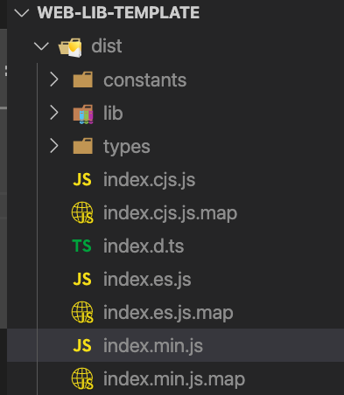Screen dimensions: 344x395
Task: Open the index.cjs.js.map file
Action: 170,213
